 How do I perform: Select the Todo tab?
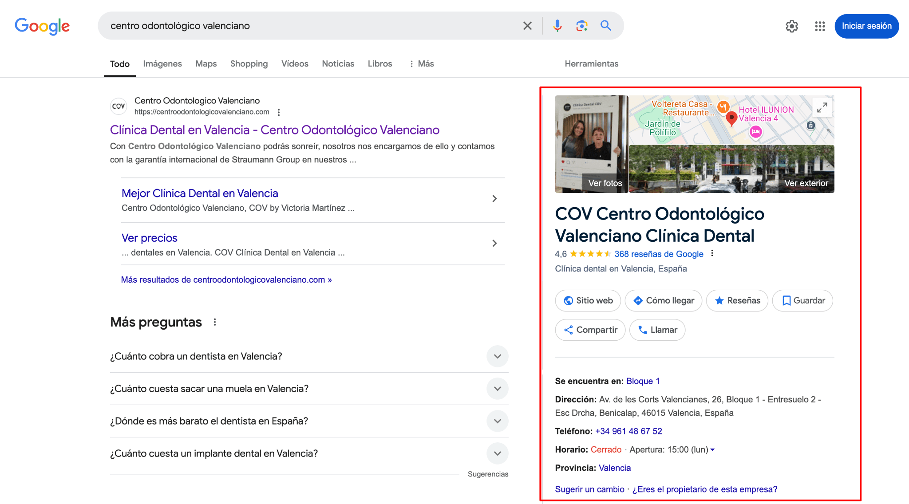pos(120,64)
